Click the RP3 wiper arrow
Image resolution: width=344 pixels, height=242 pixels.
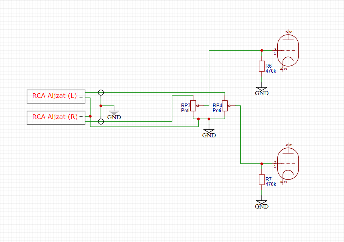point(197,106)
